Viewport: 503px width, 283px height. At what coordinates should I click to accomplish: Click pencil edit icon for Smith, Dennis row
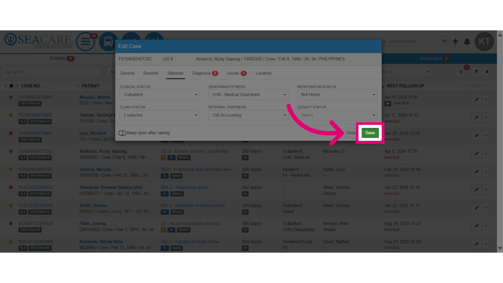pyautogui.click(x=477, y=208)
